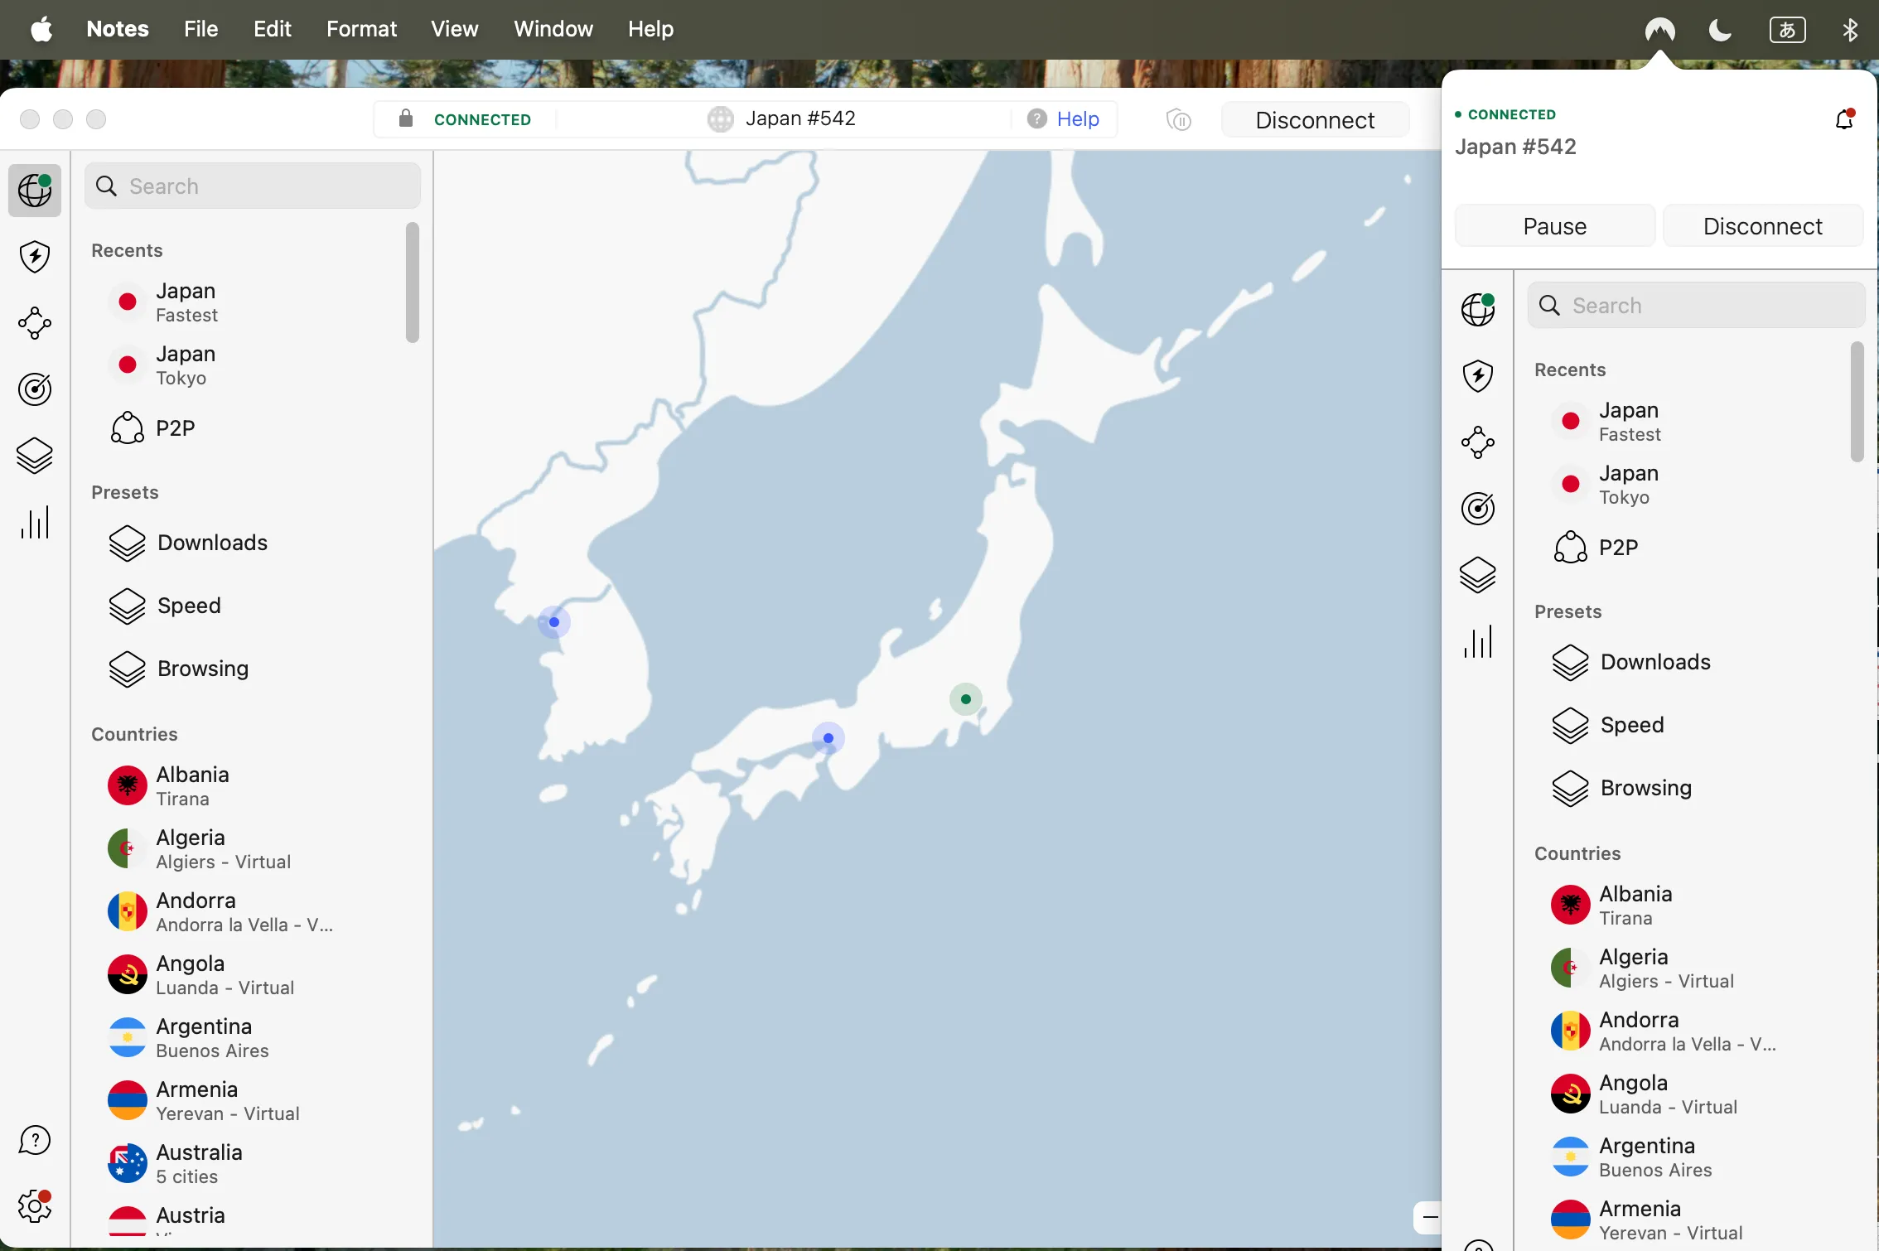Screen dimensions: 1879x1251
Task: Select Dark Web Monitor radar in popup sidebar
Action: [x=1478, y=509]
